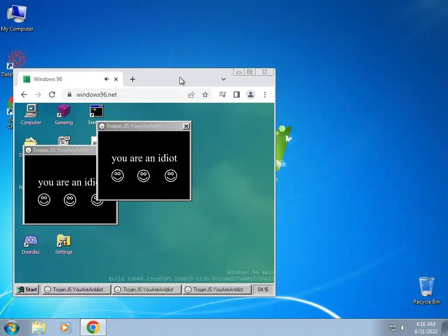Open network status tray icon
448x336 pixels.
(393, 328)
